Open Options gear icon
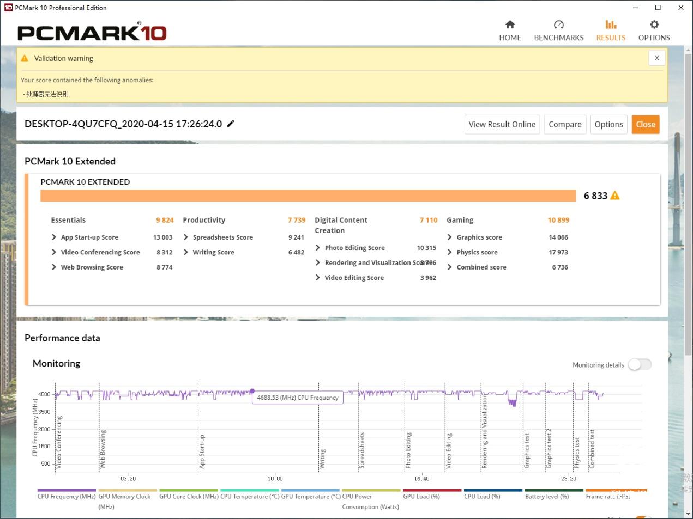 (x=654, y=25)
